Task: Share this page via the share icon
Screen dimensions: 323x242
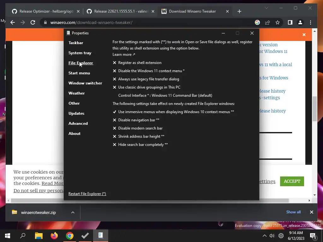Action: point(267,22)
